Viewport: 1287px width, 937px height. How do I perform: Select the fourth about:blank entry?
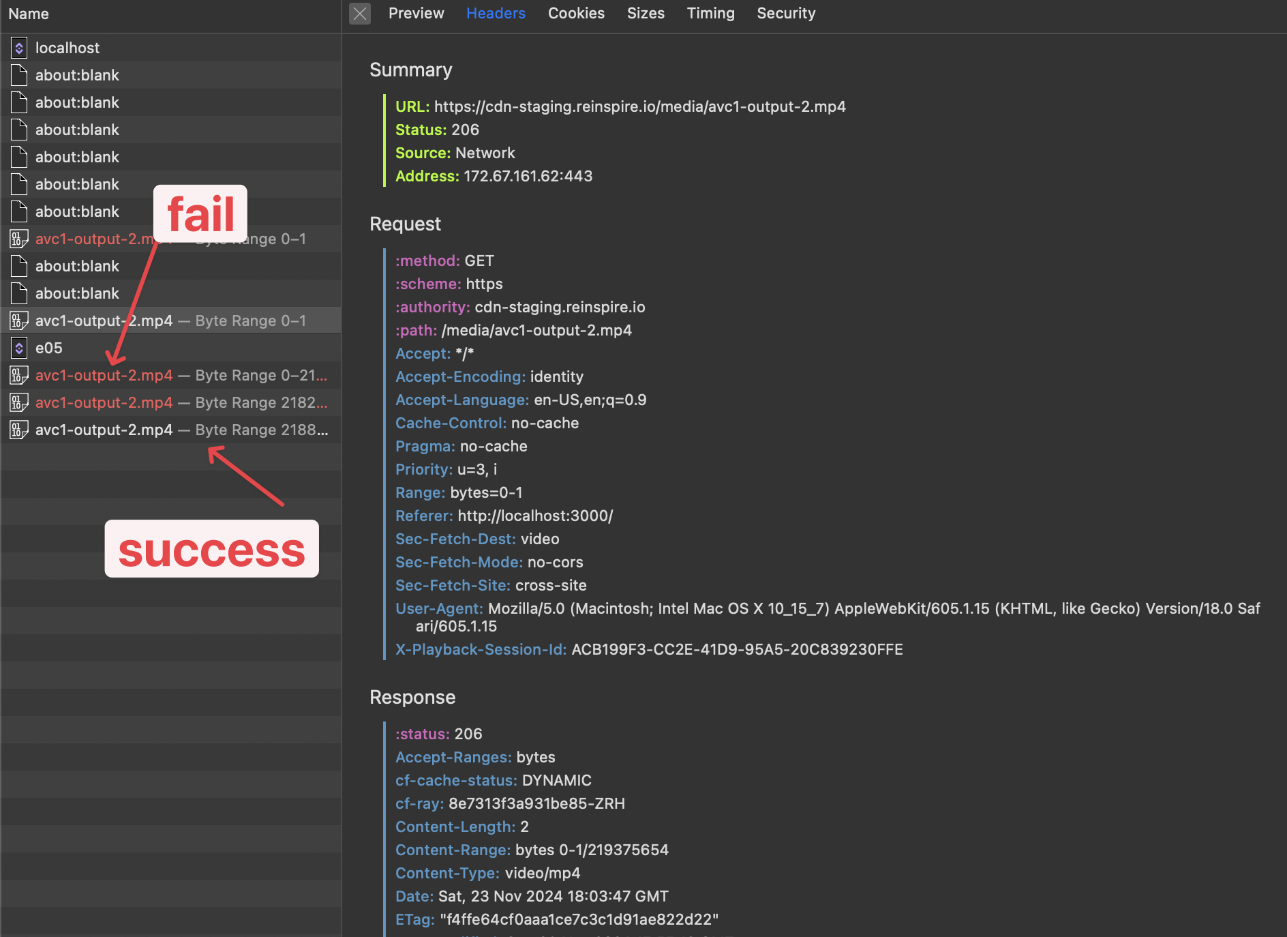[77, 157]
